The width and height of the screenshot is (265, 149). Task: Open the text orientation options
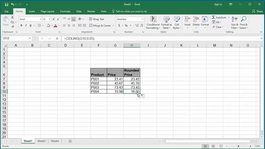(81, 19)
